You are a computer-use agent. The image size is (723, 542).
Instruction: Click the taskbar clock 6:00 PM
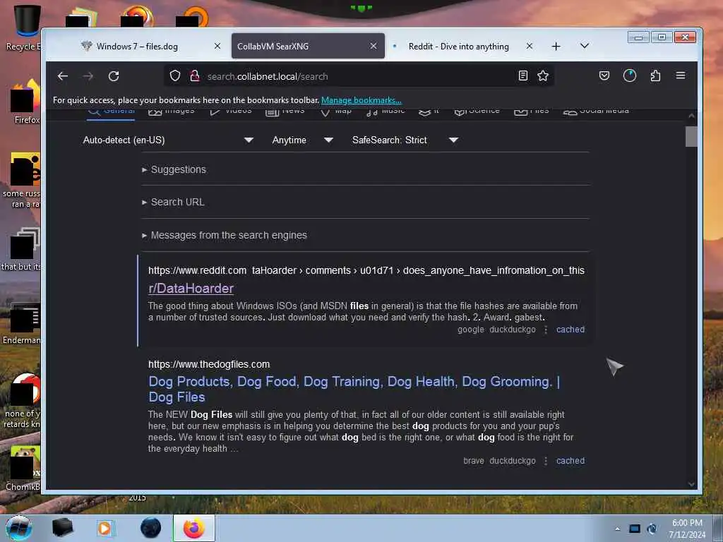point(687,529)
